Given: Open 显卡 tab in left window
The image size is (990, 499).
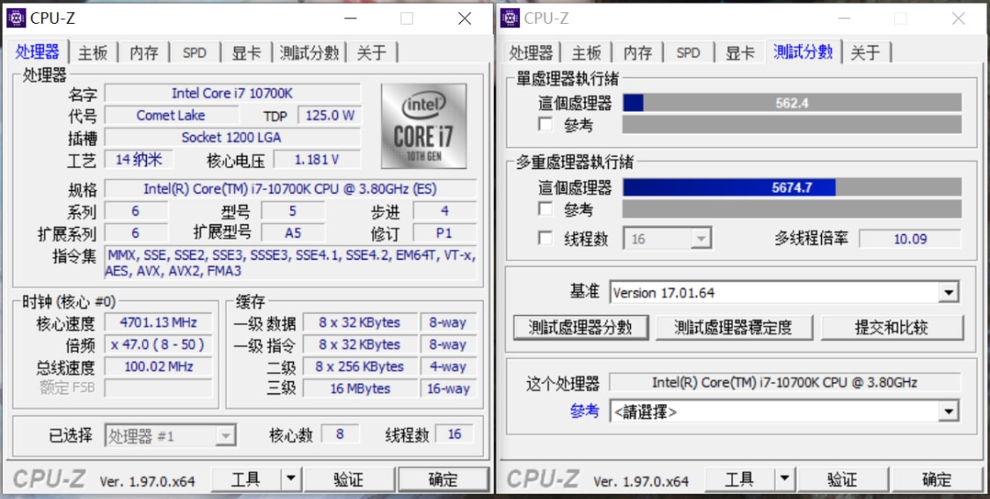Looking at the screenshot, I should coord(246,53).
